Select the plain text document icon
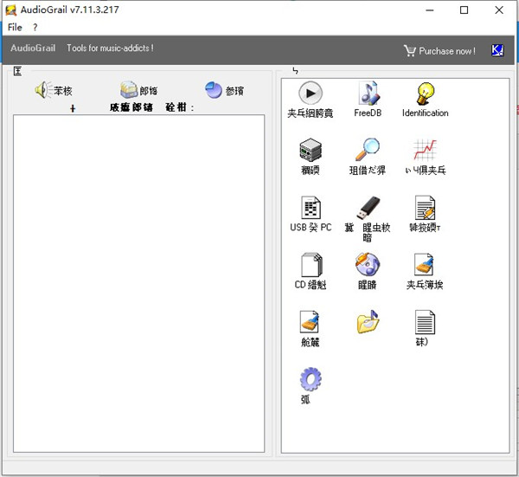Screen dimensions: 519x477 (425, 322)
